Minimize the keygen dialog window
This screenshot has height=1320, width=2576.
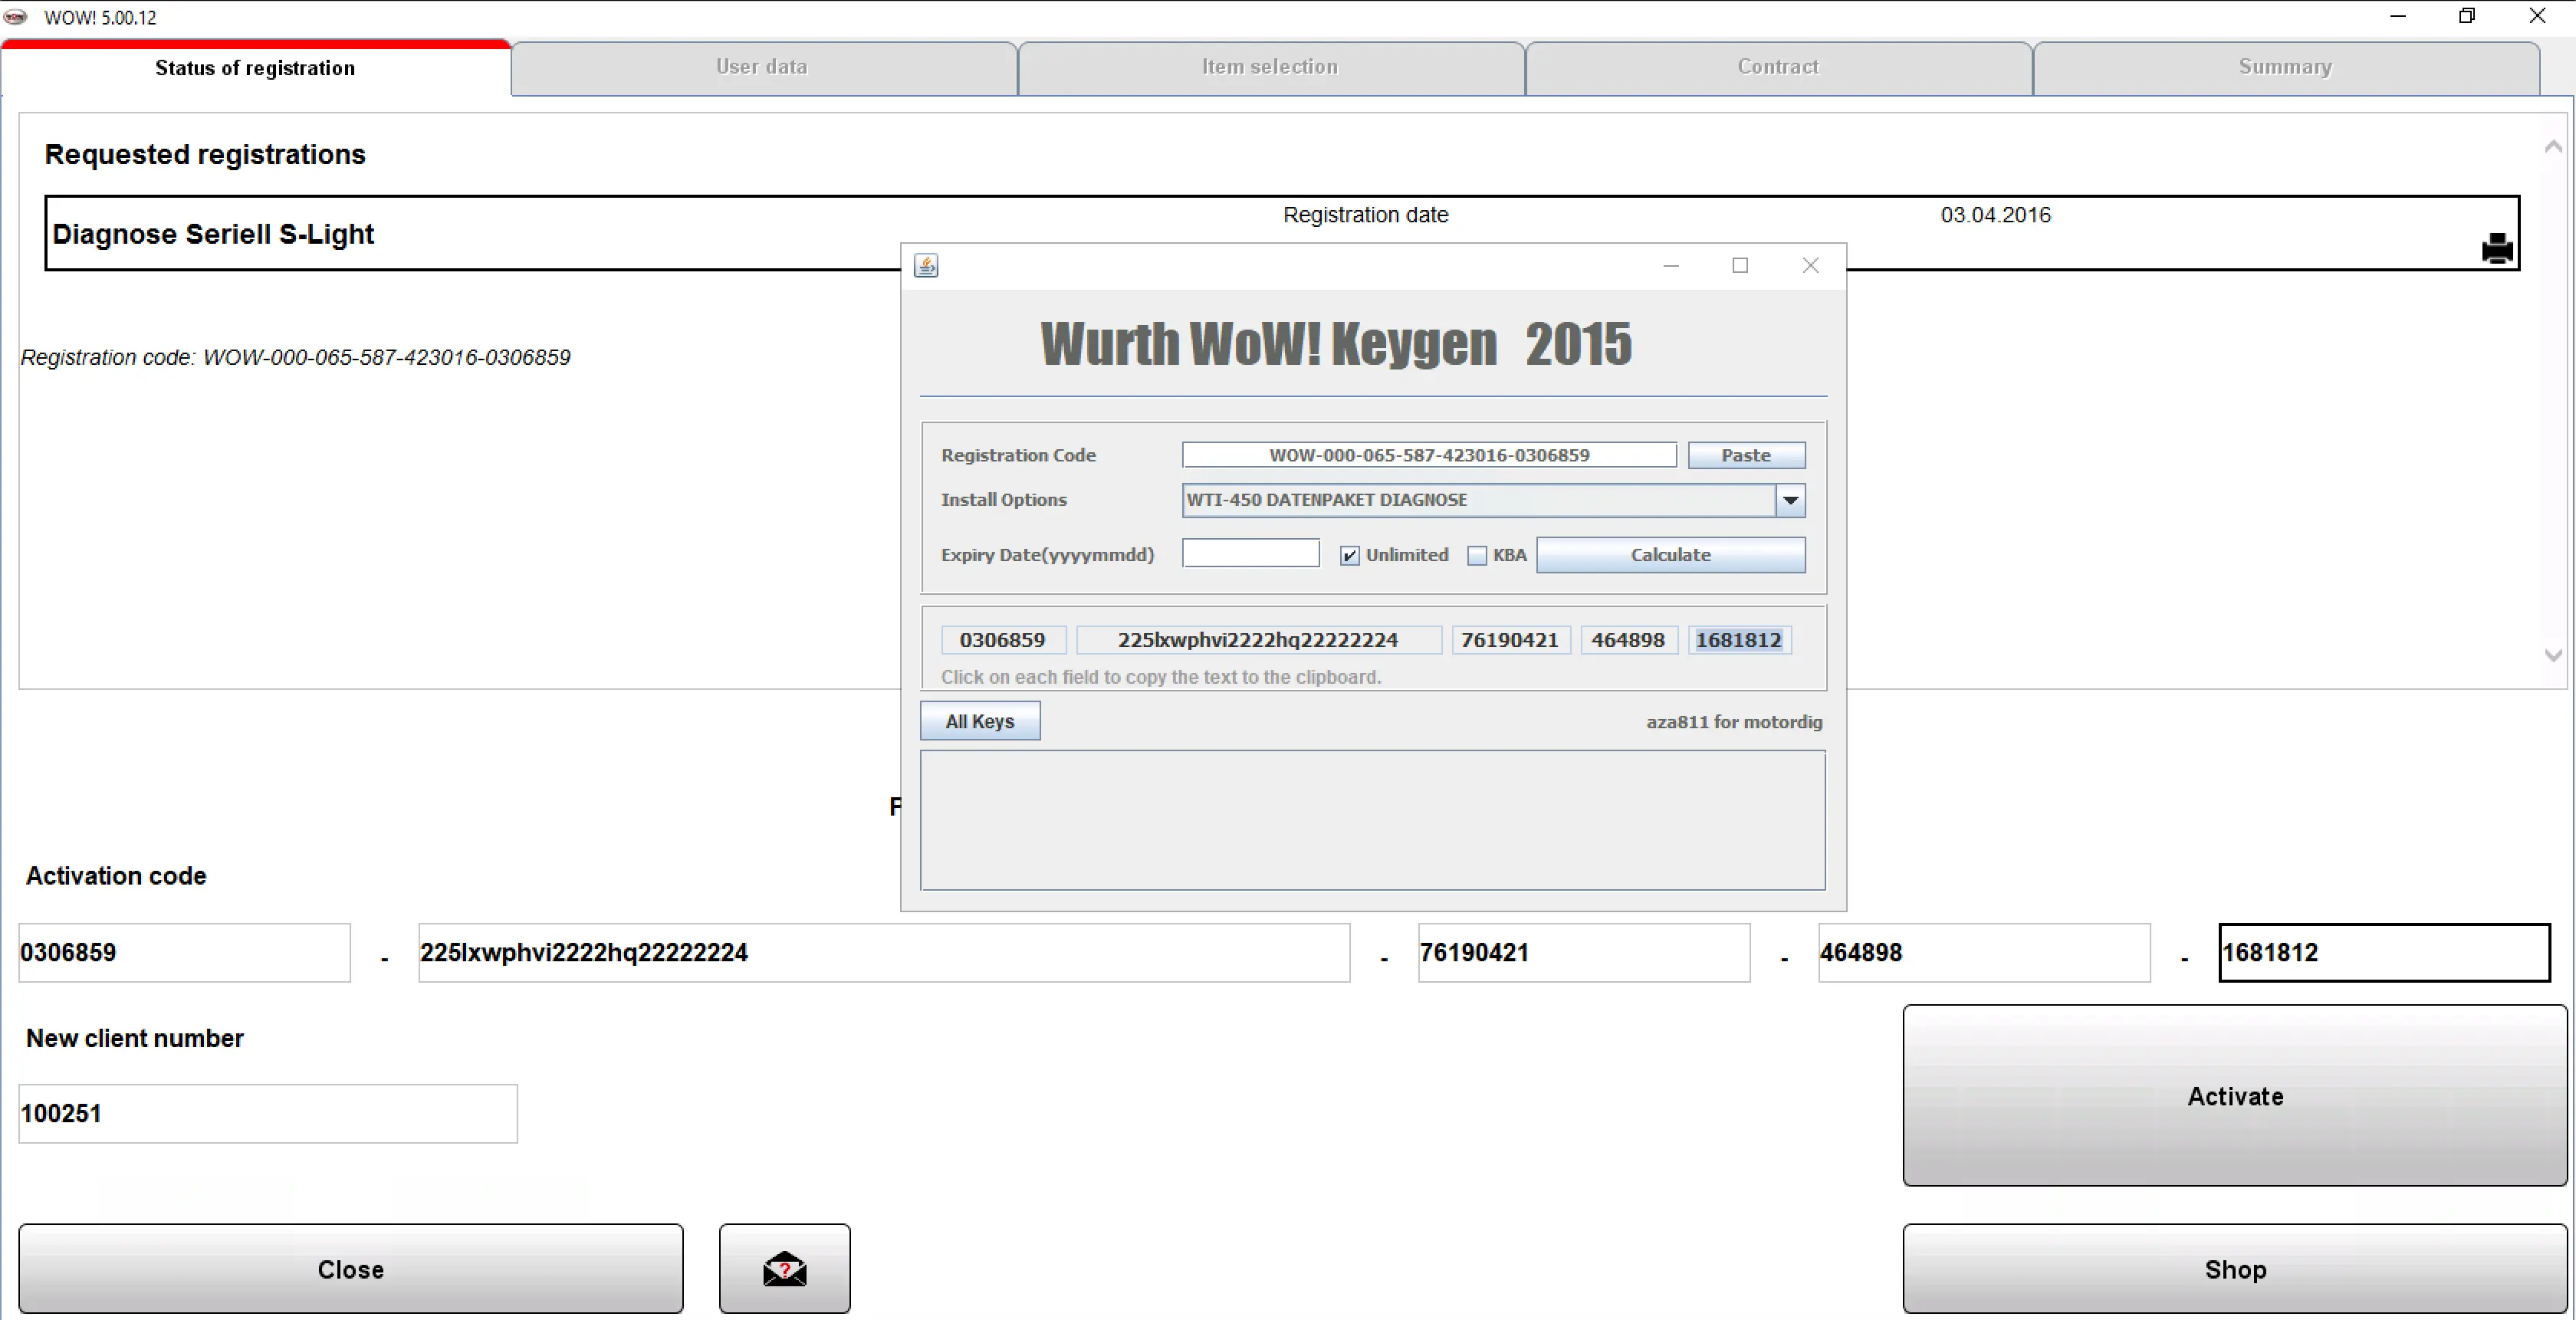click(1671, 265)
